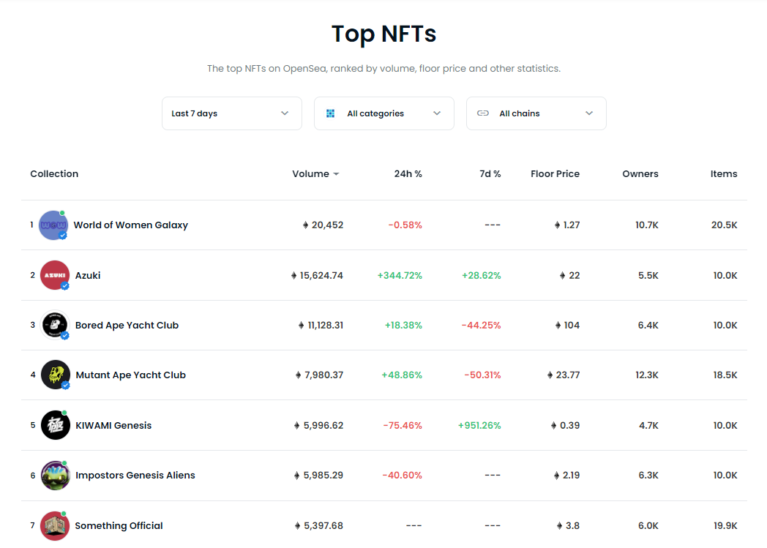This screenshot has height=548, width=767.
Task: Sort by the Items column header
Action: point(724,174)
